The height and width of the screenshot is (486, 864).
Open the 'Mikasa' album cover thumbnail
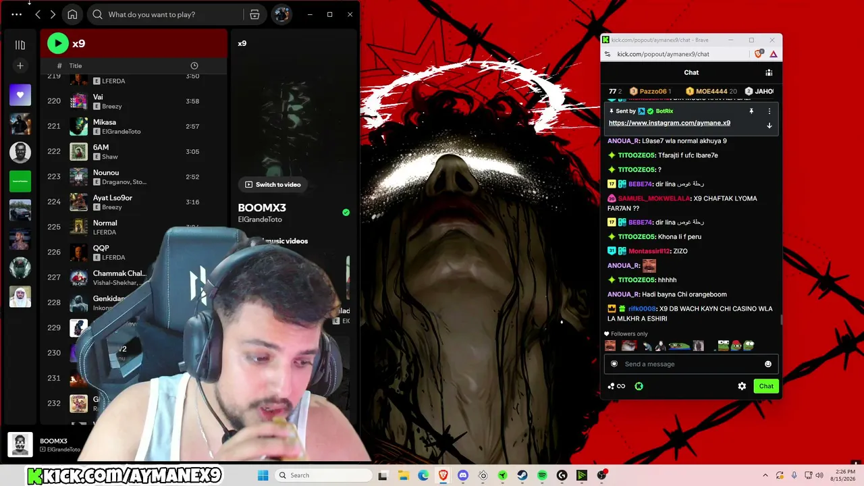[79, 126]
